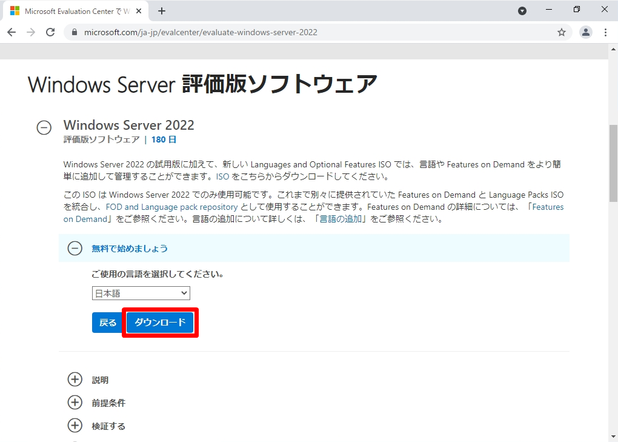The image size is (618, 442).
Task: Click the round dropdown icon in the title bar
Action: 522,11
